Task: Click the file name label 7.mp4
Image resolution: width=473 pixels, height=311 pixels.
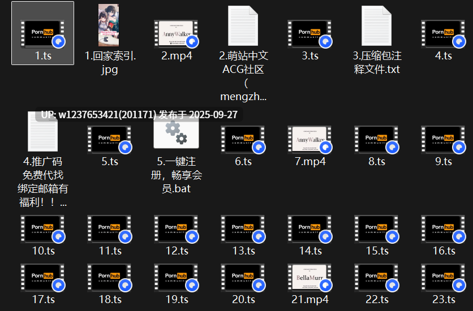Action: [310, 162]
